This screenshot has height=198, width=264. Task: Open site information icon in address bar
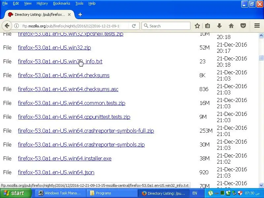[16, 26]
